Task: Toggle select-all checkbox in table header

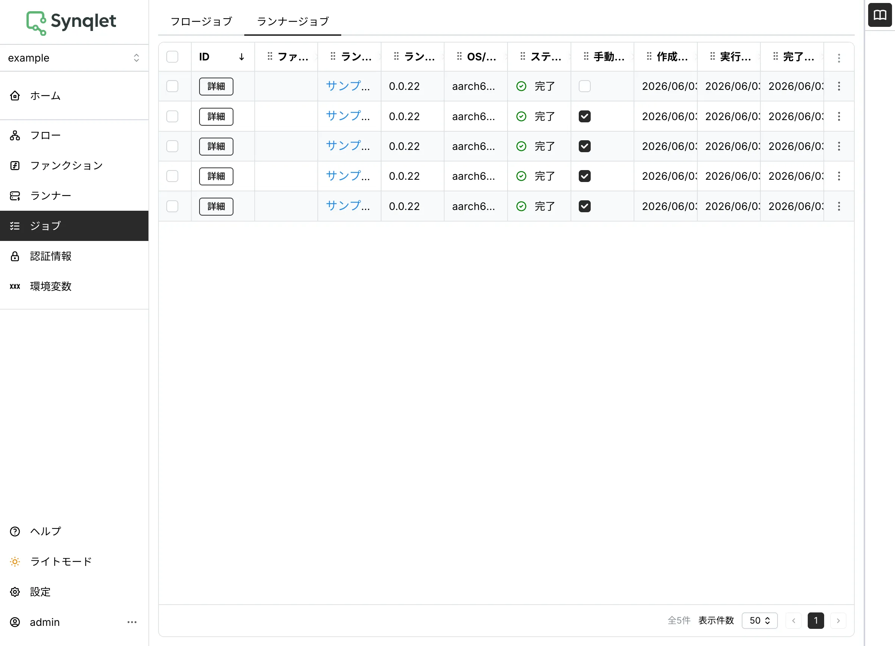Action: coord(172,57)
